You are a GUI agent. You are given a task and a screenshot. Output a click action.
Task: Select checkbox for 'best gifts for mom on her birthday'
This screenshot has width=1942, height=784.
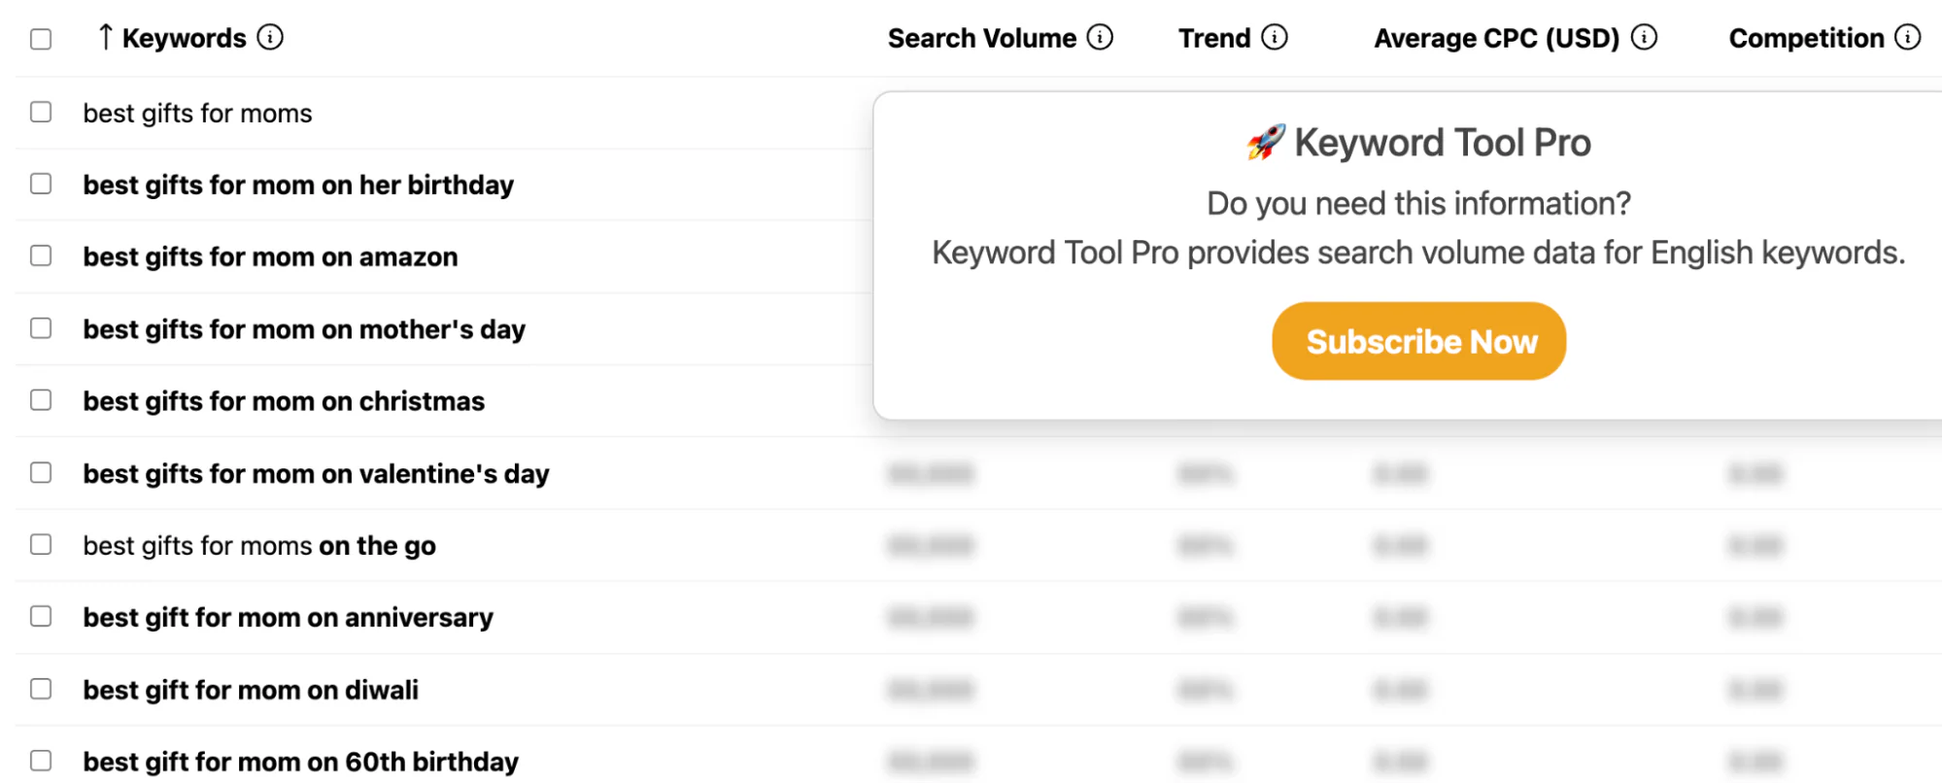coord(40,184)
